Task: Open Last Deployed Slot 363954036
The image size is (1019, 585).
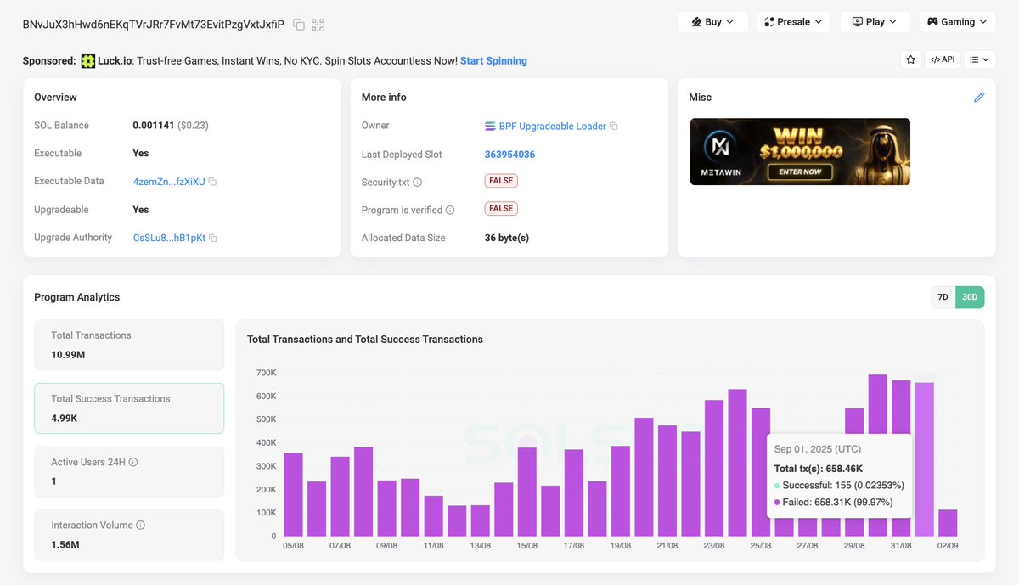Action: (509, 155)
